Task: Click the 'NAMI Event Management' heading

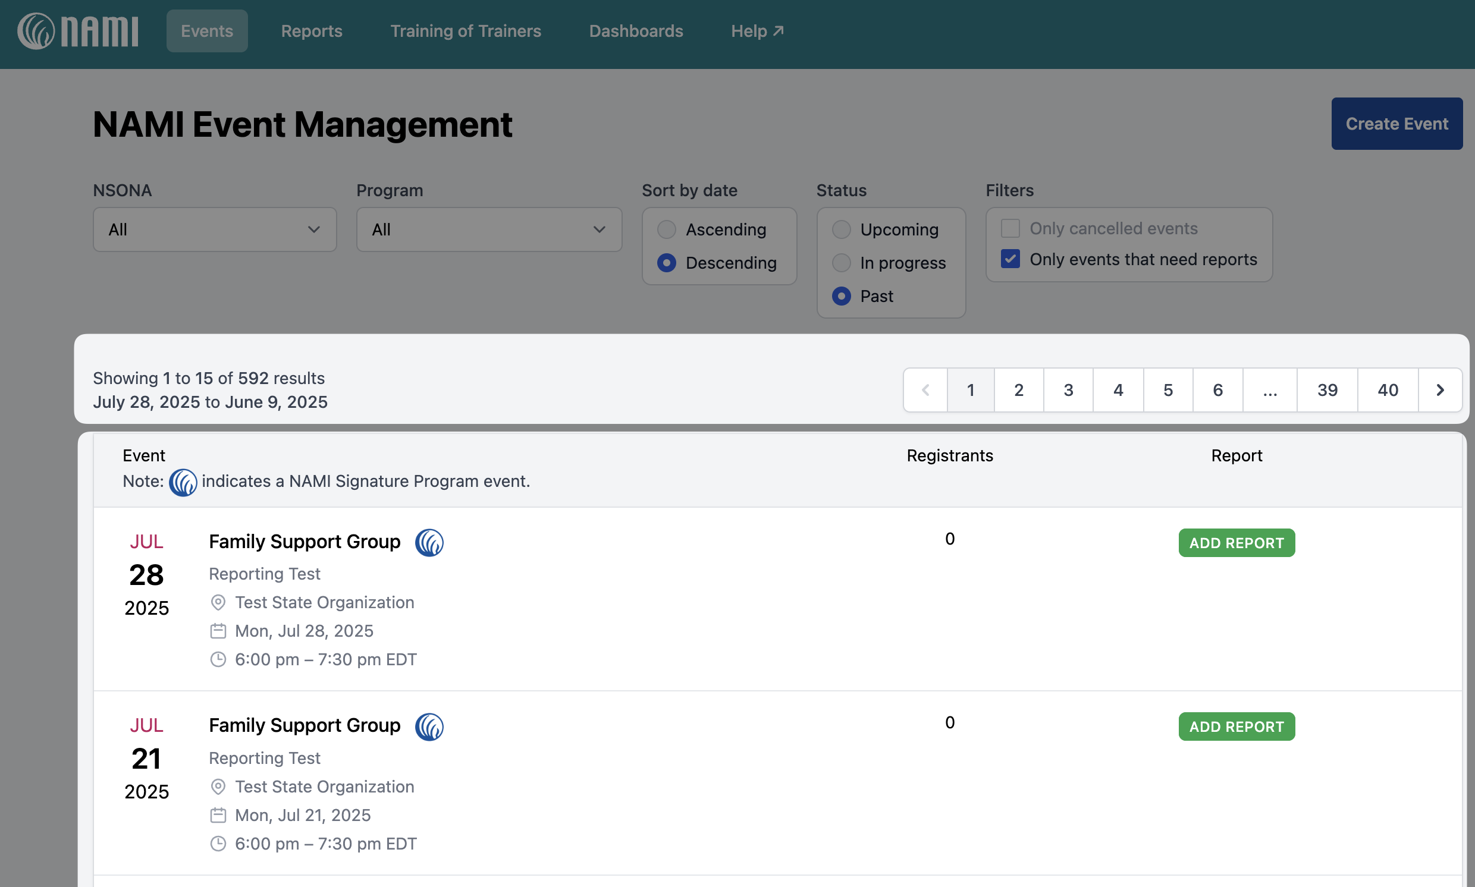Action: [303, 124]
